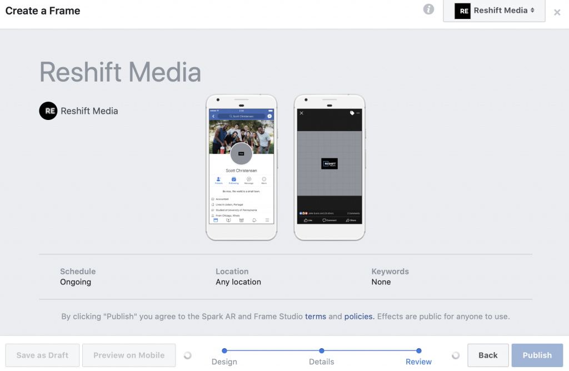Click the Publish button
Image resolution: width=569 pixels, height=371 pixels.
click(537, 355)
